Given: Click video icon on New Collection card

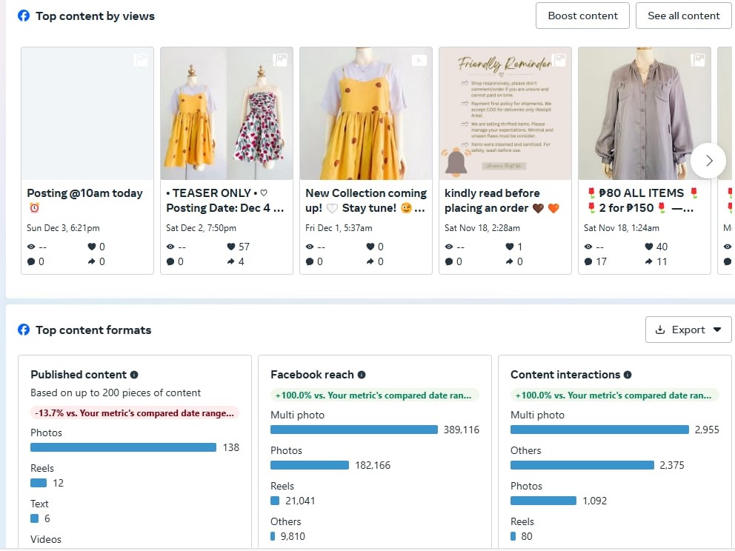Looking at the screenshot, I should (x=419, y=60).
